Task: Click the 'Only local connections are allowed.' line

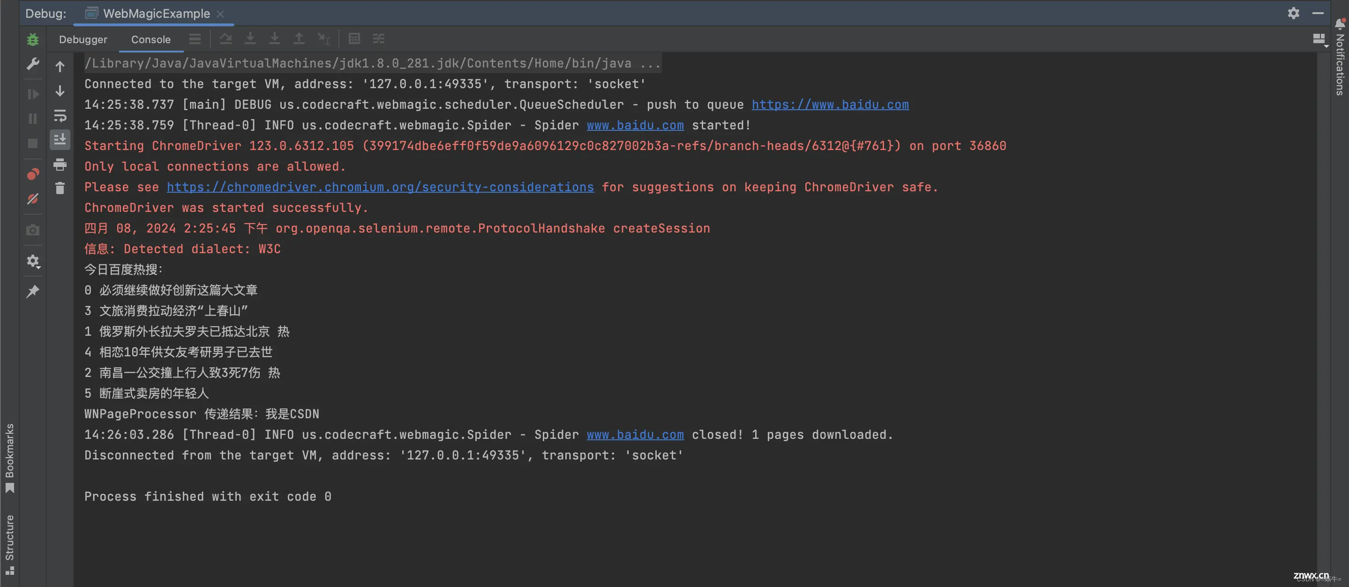Action: 215,166
